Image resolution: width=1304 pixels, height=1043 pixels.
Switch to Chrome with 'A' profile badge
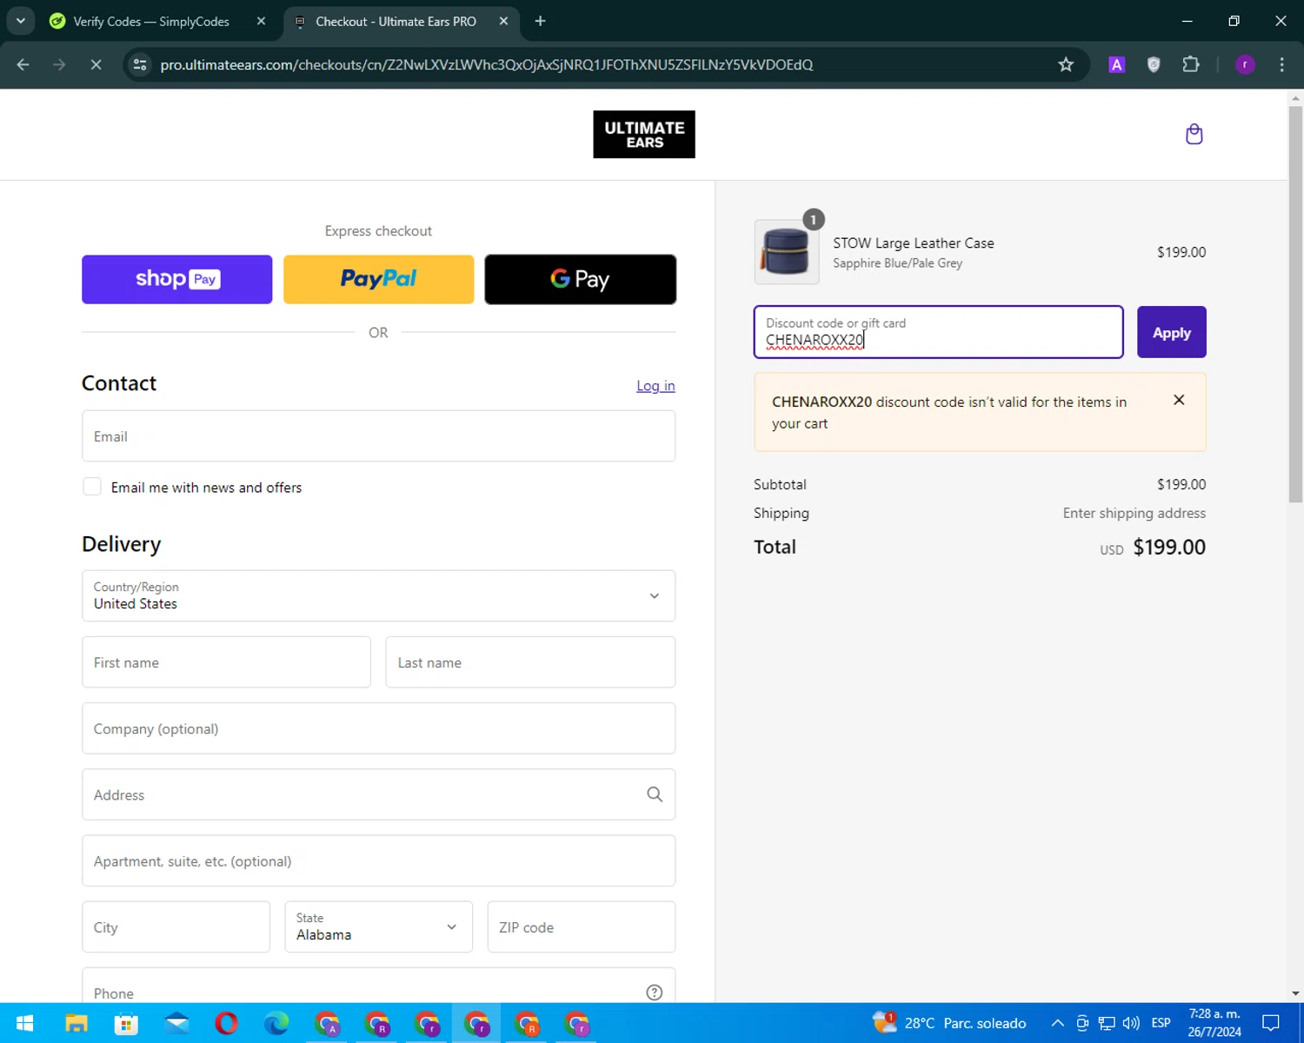coord(327,1023)
